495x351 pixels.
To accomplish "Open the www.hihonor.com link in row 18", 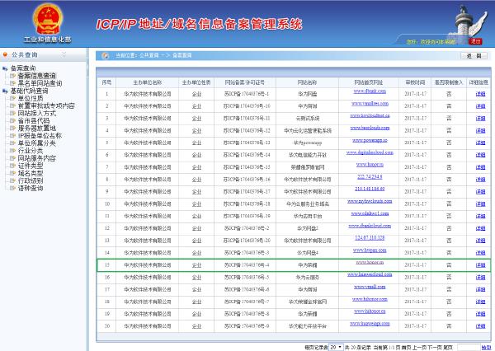I will [370, 299].
